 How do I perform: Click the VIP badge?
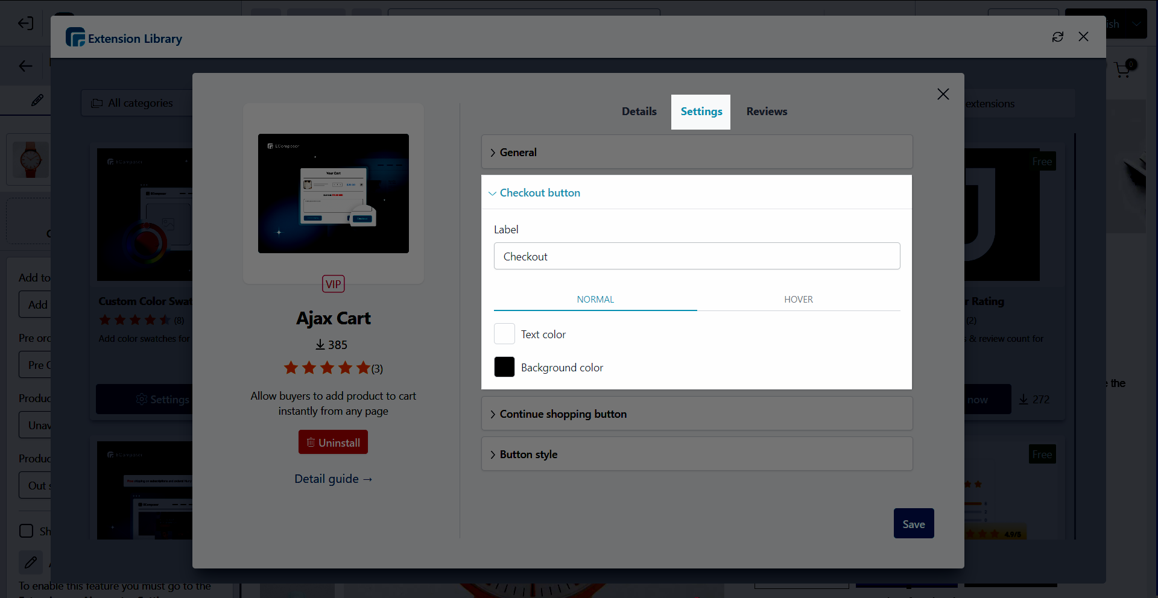pyautogui.click(x=334, y=284)
